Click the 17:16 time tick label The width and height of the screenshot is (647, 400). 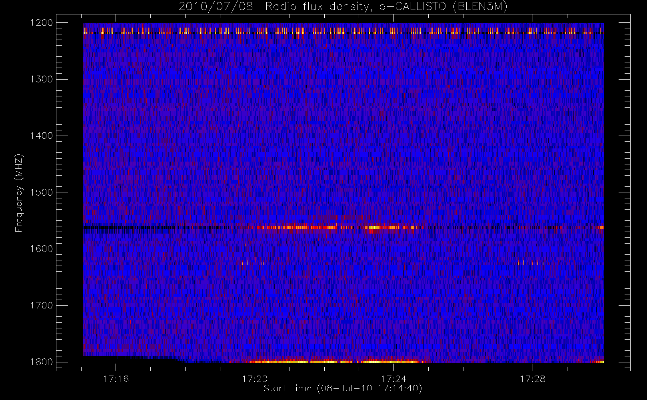coord(116,379)
